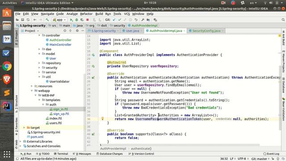Click the intention lightbulb on line 36
The image size is (286, 161).
(x=102, y=119)
